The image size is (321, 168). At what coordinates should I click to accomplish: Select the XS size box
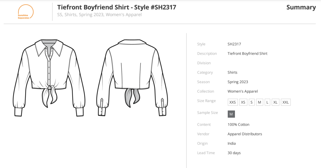click(243, 102)
